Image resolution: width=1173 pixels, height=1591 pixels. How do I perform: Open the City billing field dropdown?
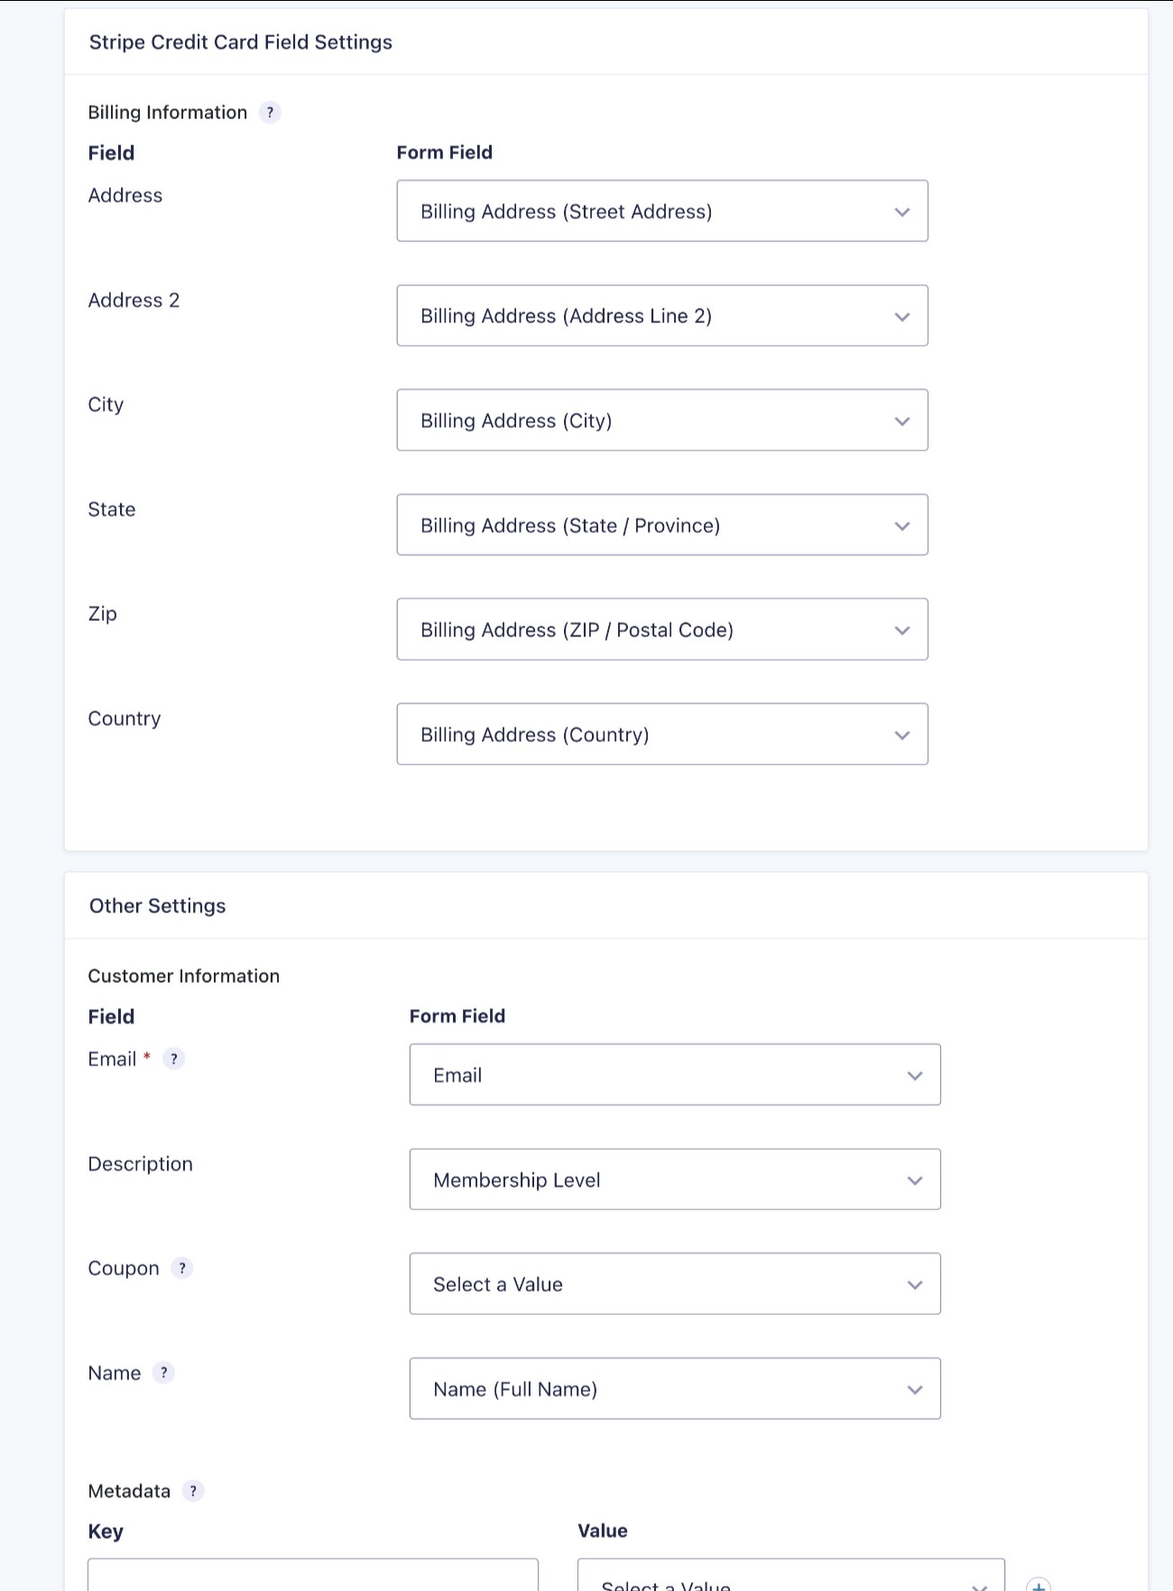(662, 421)
